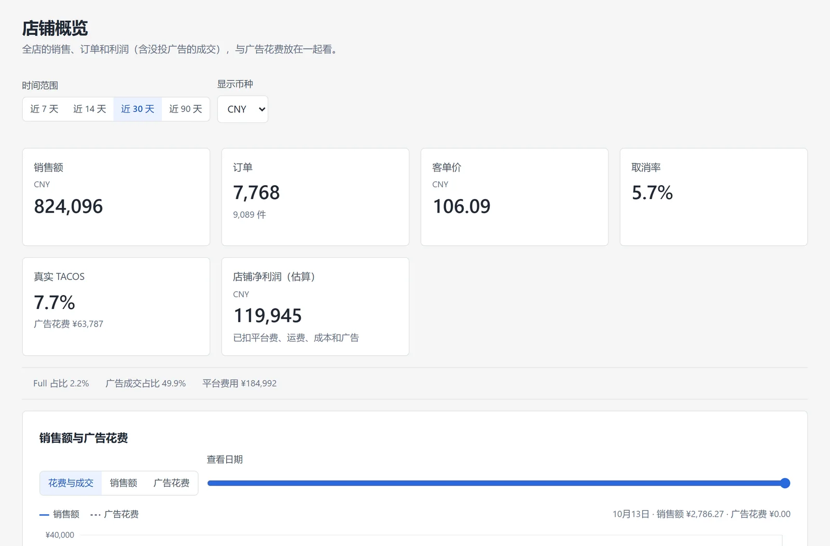This screenshot has width=830, height=546.
Task: Switch chart to 广告花费 view
Action: tap(172, 483)
